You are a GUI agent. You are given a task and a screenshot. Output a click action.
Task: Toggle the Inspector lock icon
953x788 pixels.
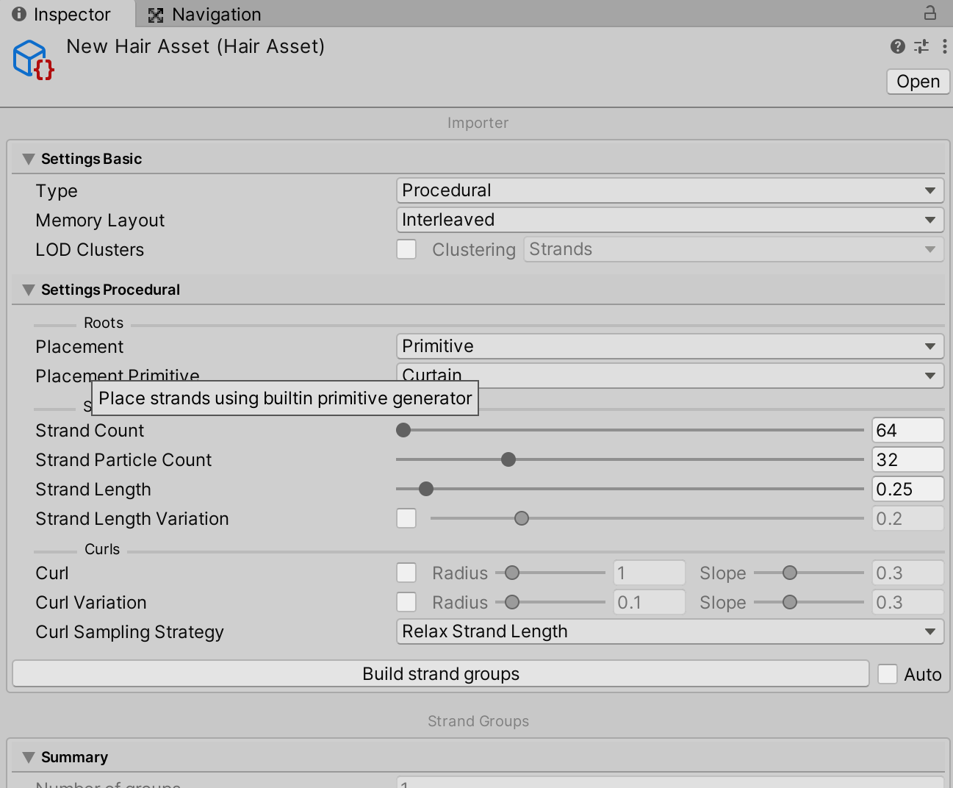932,14
